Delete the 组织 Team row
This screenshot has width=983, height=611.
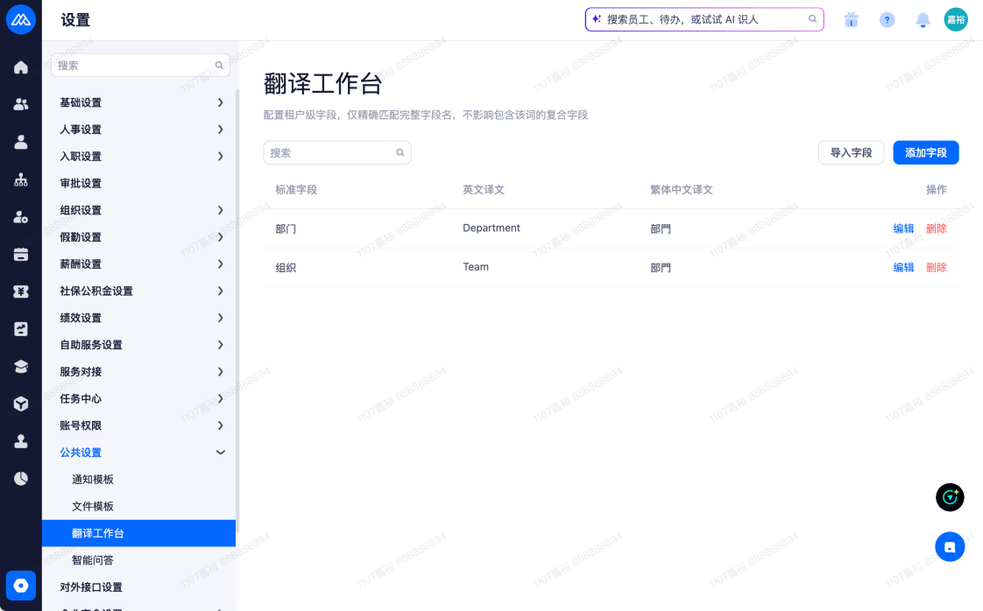click(x=936, y=268)
